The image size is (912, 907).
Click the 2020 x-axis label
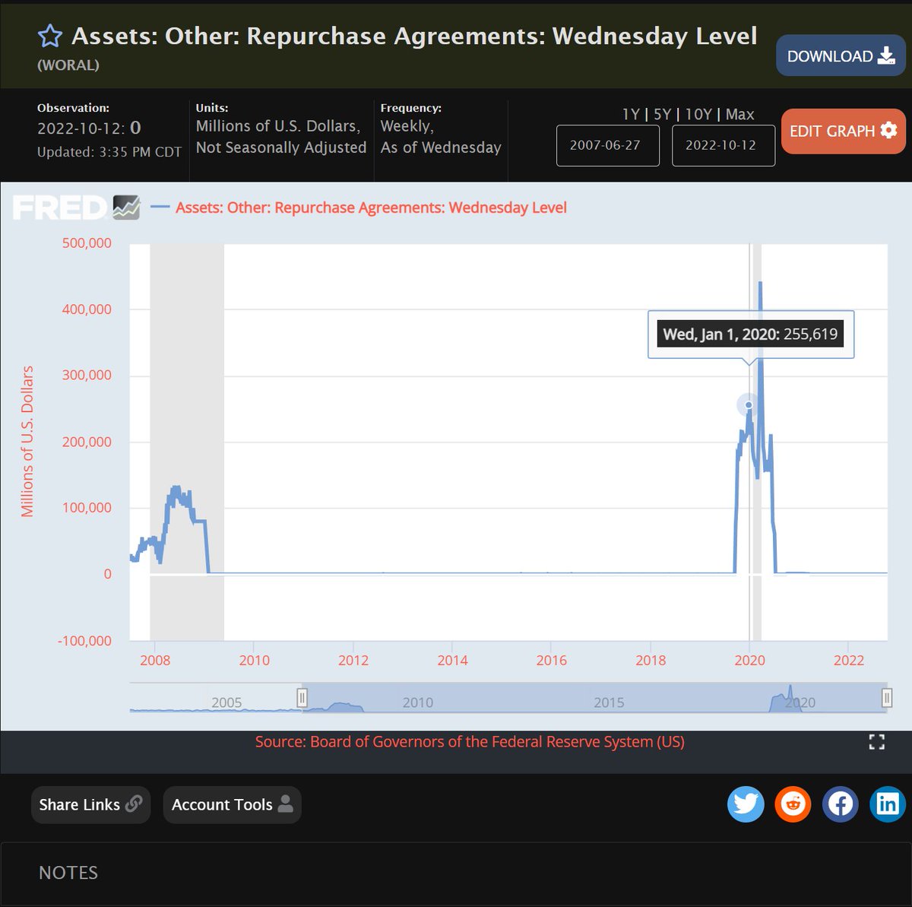749,660
